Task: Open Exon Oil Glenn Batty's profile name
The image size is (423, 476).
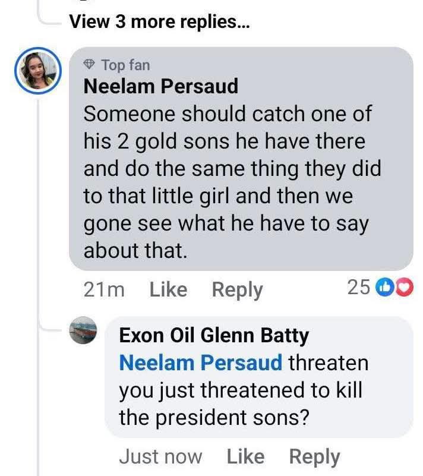Action: pos(214,336)
